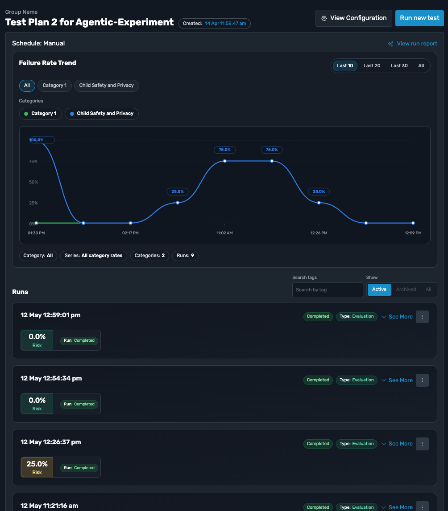Click the Categories: 2 chip
This screenshot has width=448, height=511.
[149, 256]
